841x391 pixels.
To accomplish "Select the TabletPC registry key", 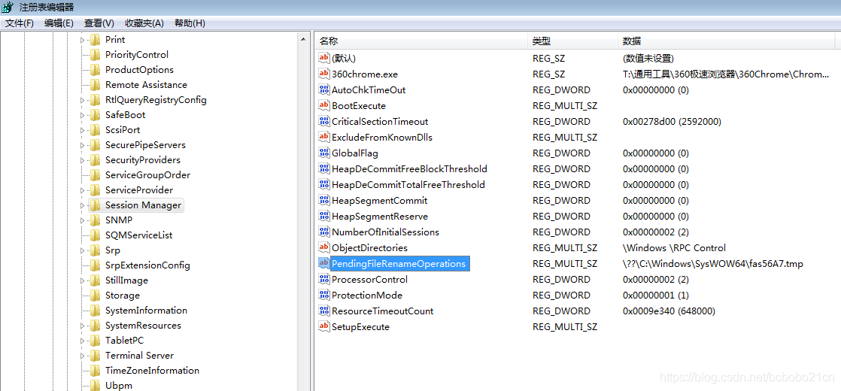I will tap(124, 340).
